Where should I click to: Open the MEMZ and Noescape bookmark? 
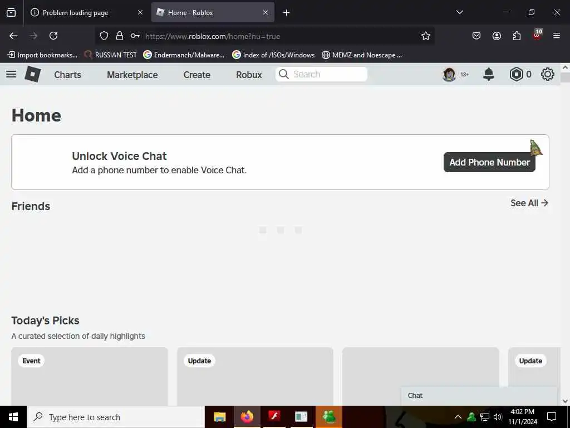tap(362, 55)
